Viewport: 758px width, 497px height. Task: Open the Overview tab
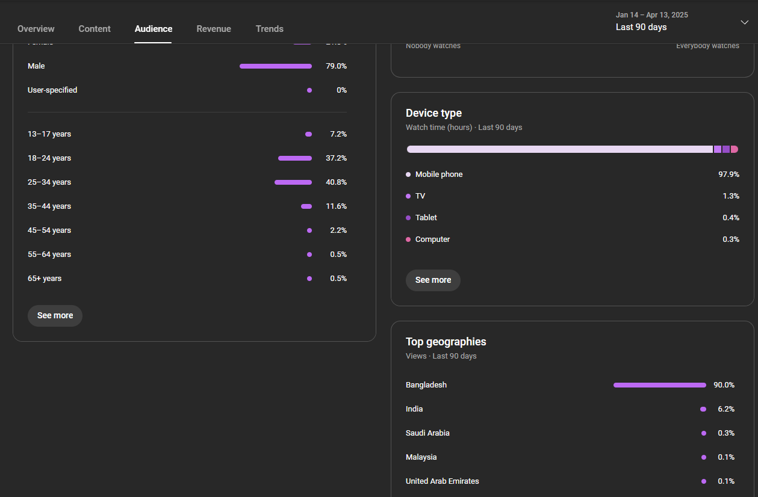click(x=36, y=29)
